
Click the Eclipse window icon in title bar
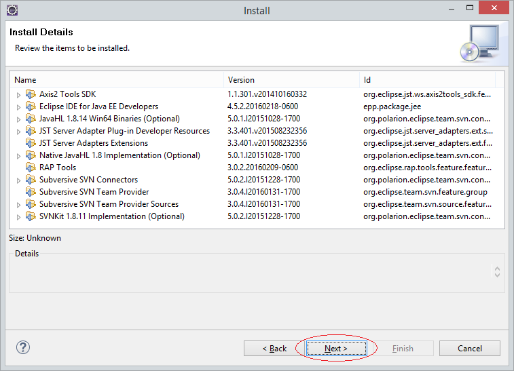[x=12, y=10]
